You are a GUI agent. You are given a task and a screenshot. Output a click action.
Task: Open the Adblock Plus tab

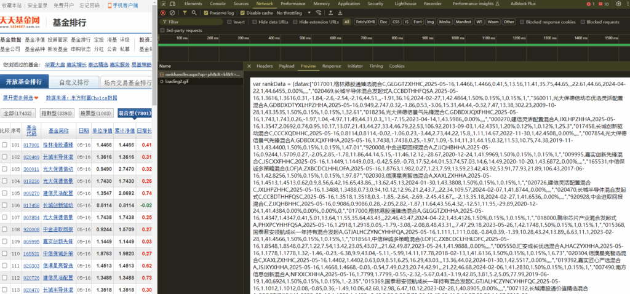(523, 4)
